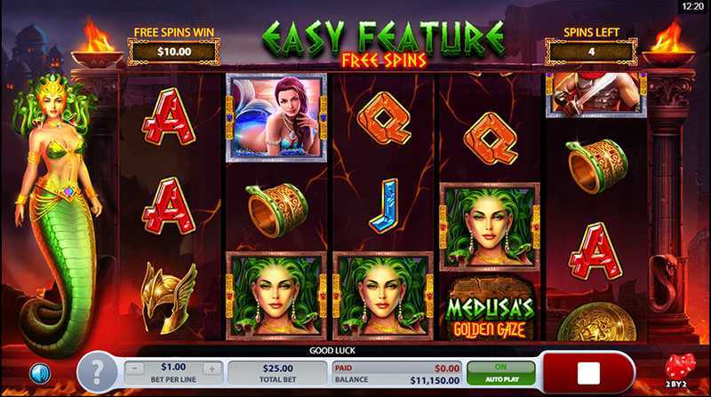
Task: Click the golden winged helmet symbol
Action: (x=169, y=298)
